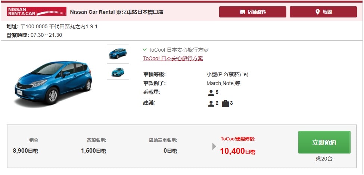Select the first blue car thumbnail
This screenshot has height=175, width=364.
[x=118, y=53]
